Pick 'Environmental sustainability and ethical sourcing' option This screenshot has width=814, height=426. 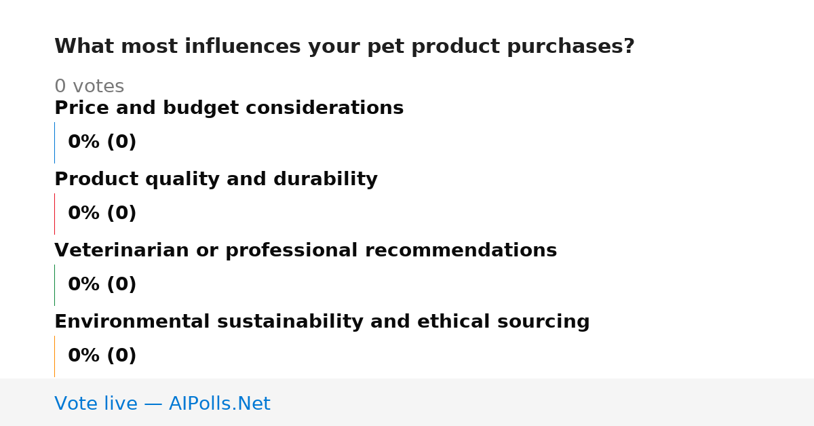pyautogui.click(x=322, y=322)
